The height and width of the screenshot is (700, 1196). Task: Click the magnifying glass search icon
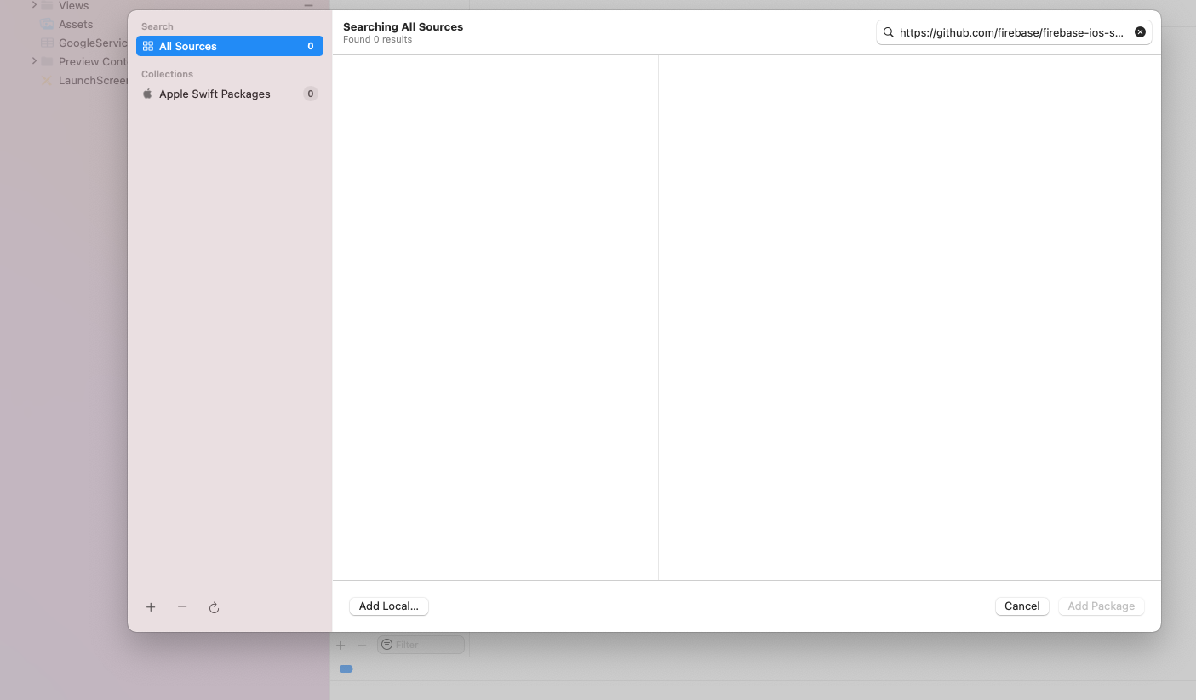click(x=889, y=32)
